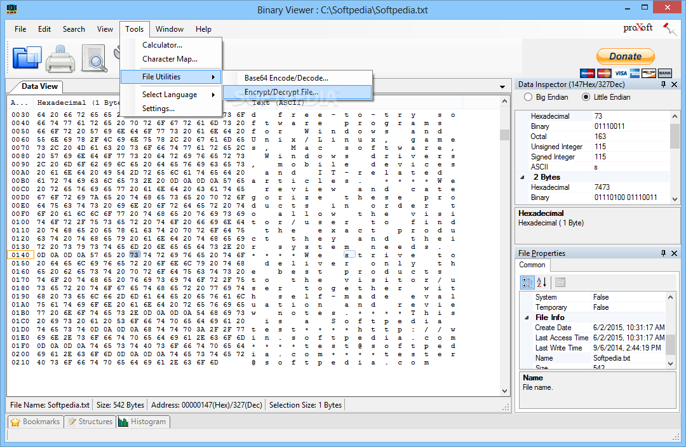The width and height of the screenshot is (686, 447).
Task: Select the Unsigned Integer row in Data Inspector
Action: coord(593,147)
